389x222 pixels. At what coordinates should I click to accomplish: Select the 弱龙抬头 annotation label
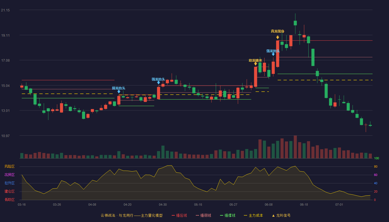[119, 88]
